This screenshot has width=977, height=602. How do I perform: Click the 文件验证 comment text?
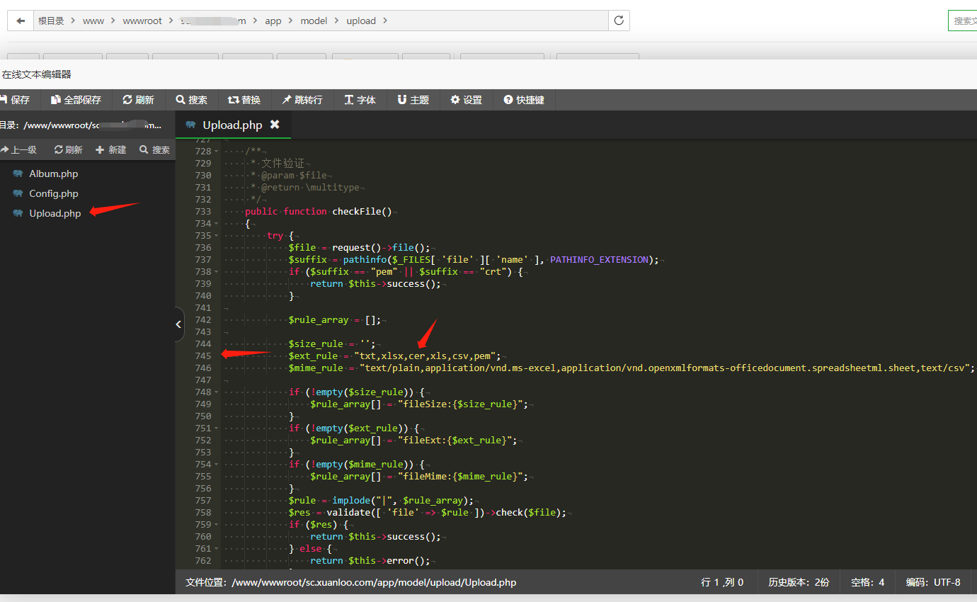click(282, 164)
